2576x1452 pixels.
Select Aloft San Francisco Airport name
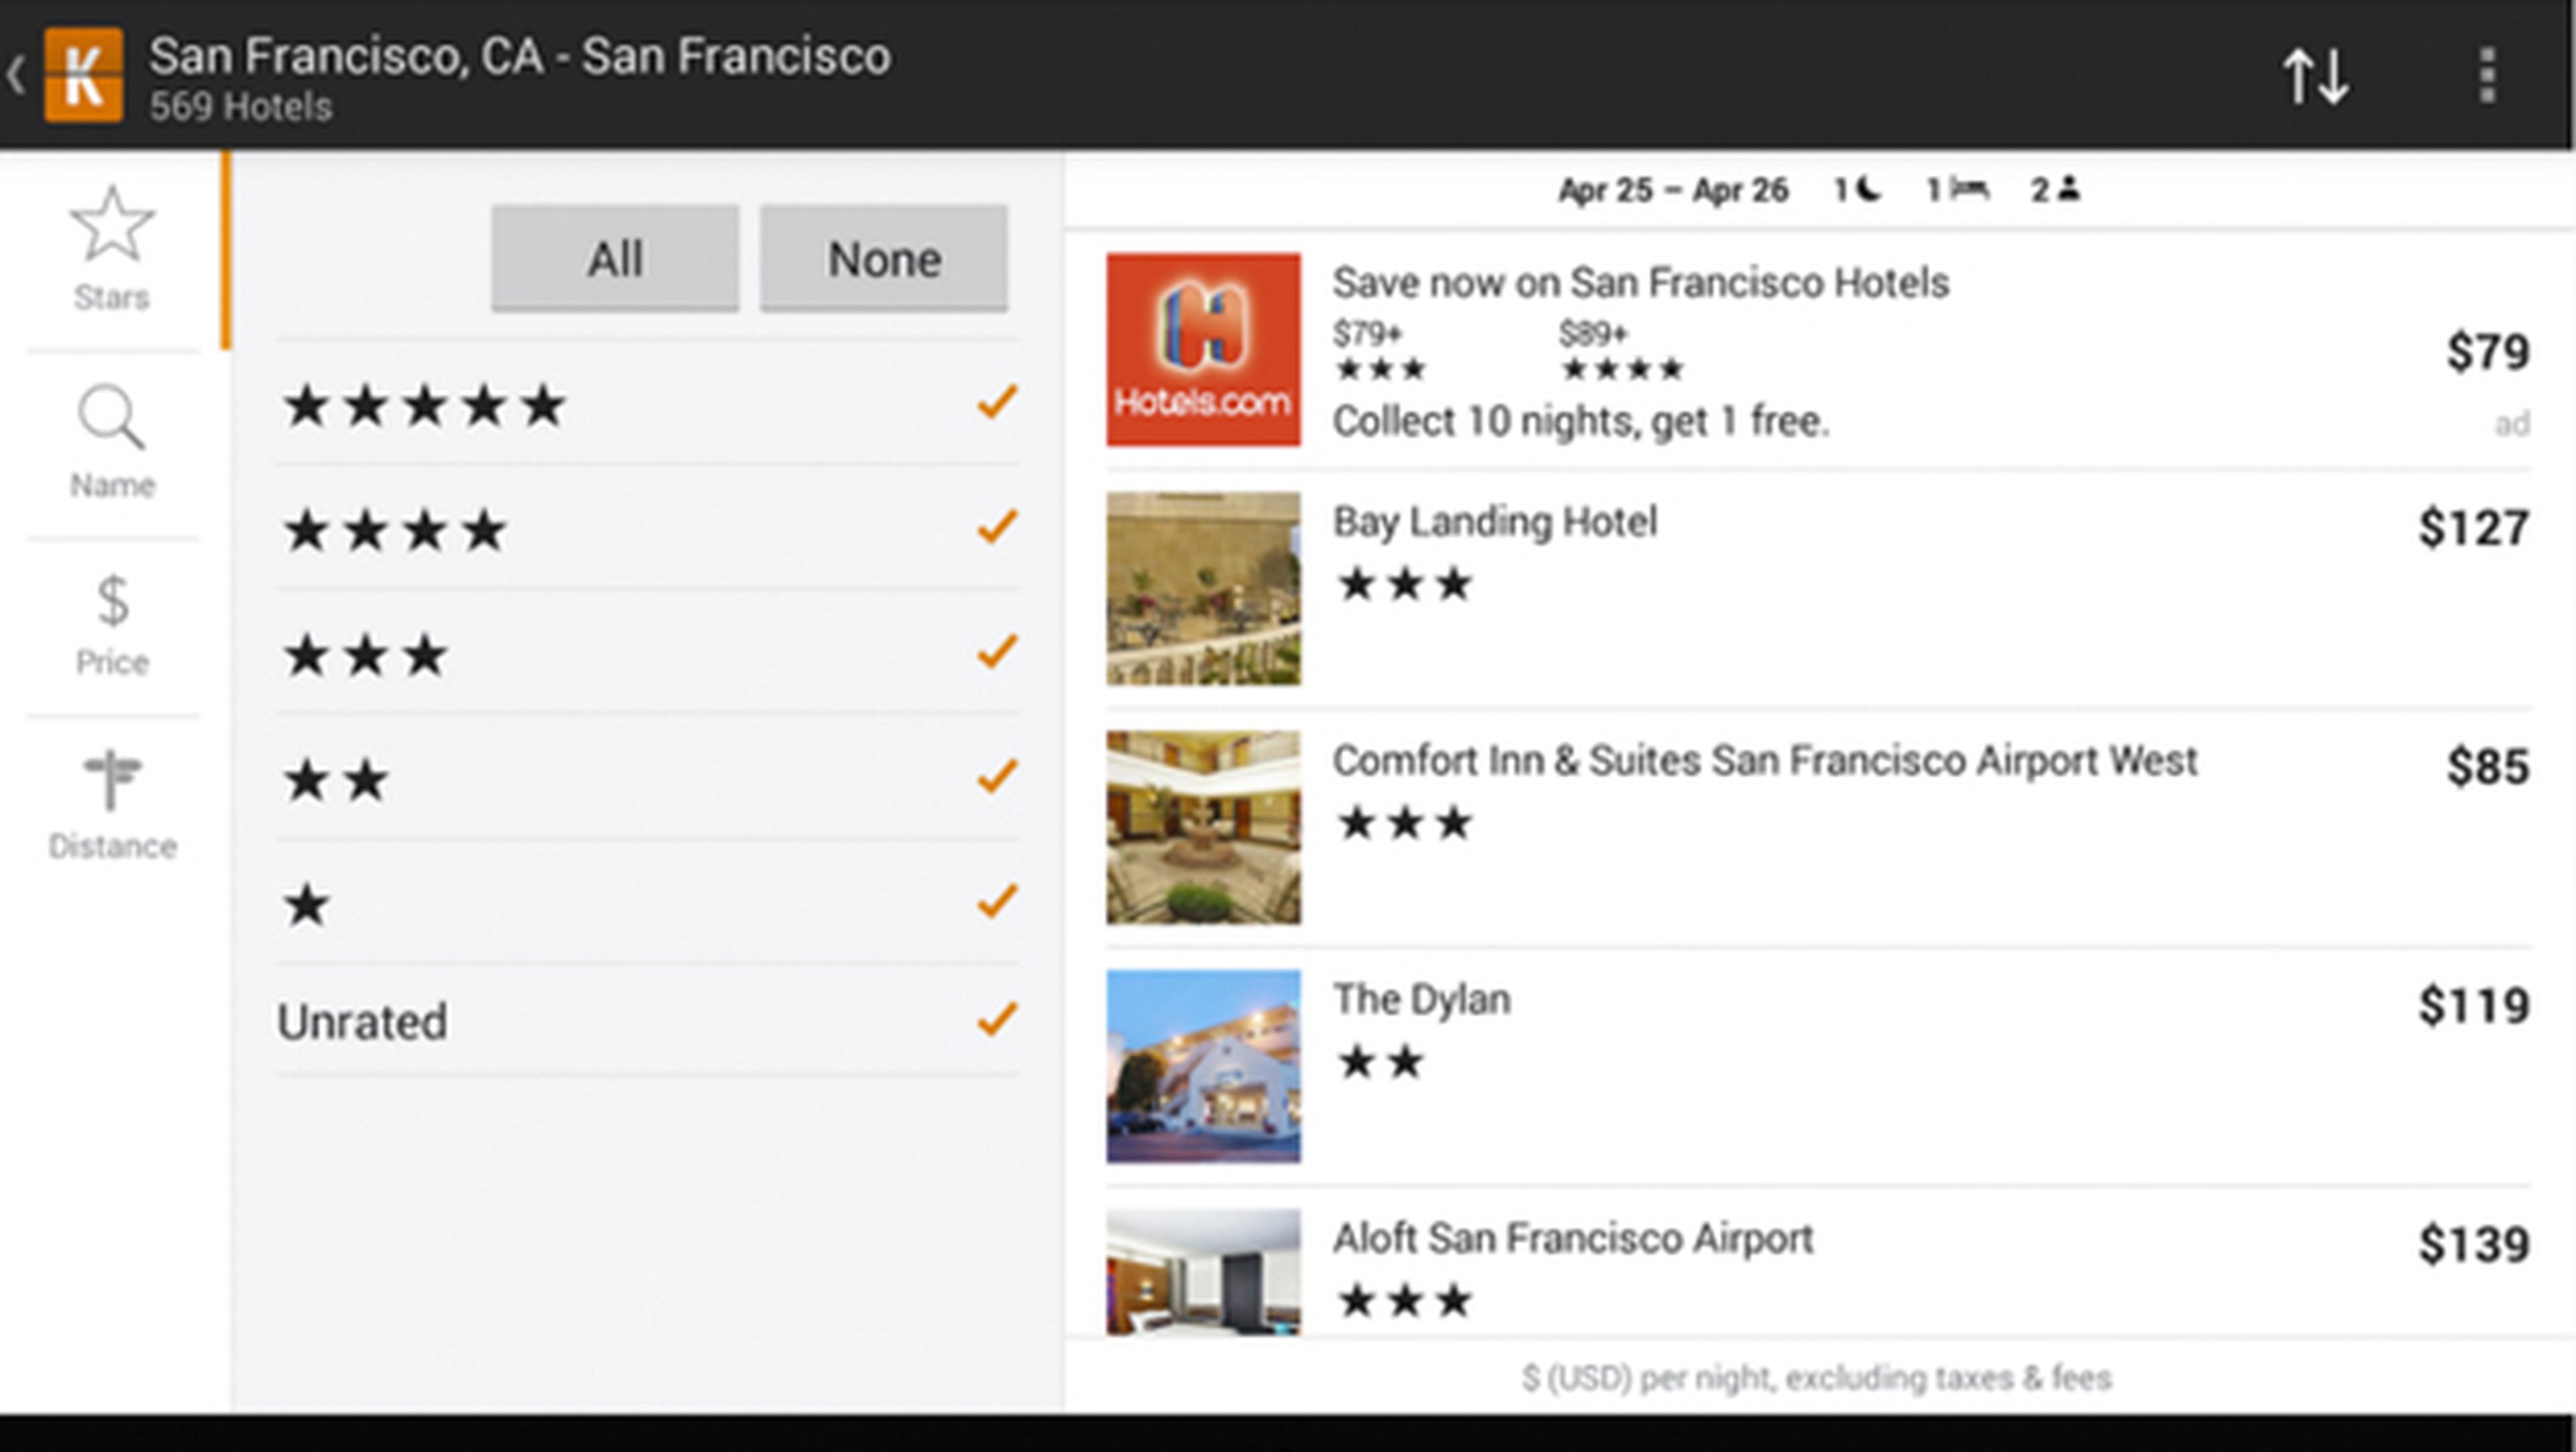[x=1573, y=1239]
